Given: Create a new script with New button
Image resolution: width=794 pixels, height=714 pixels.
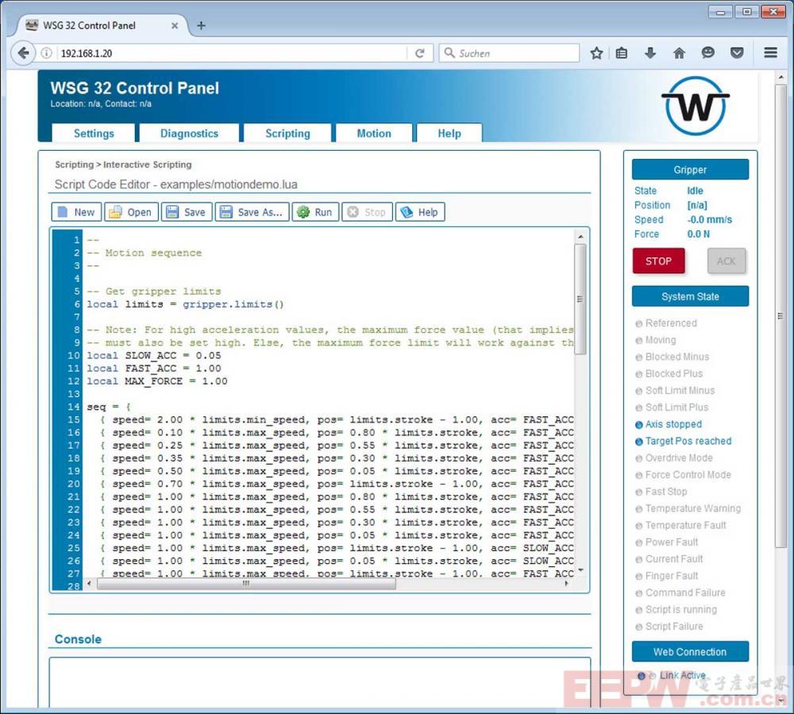Looking at the screenshot, I should pos(76,212).
